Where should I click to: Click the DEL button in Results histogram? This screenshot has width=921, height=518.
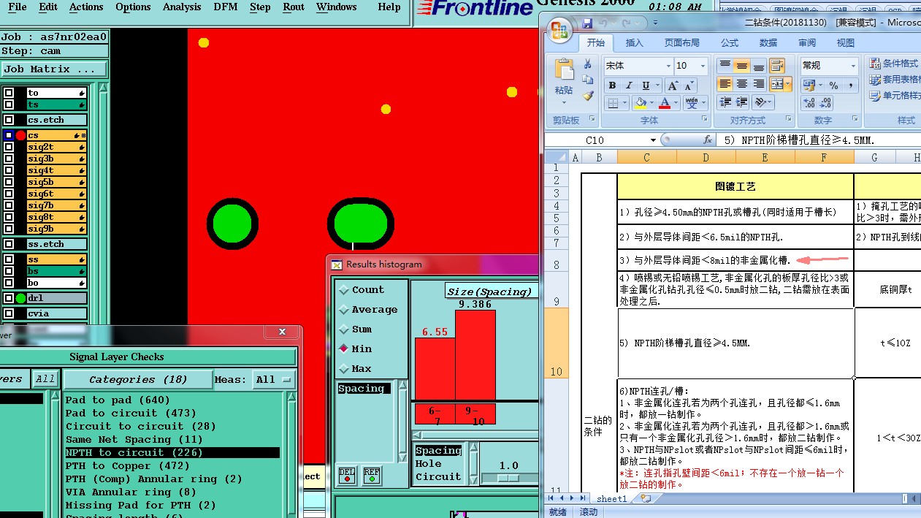(347, 475)
